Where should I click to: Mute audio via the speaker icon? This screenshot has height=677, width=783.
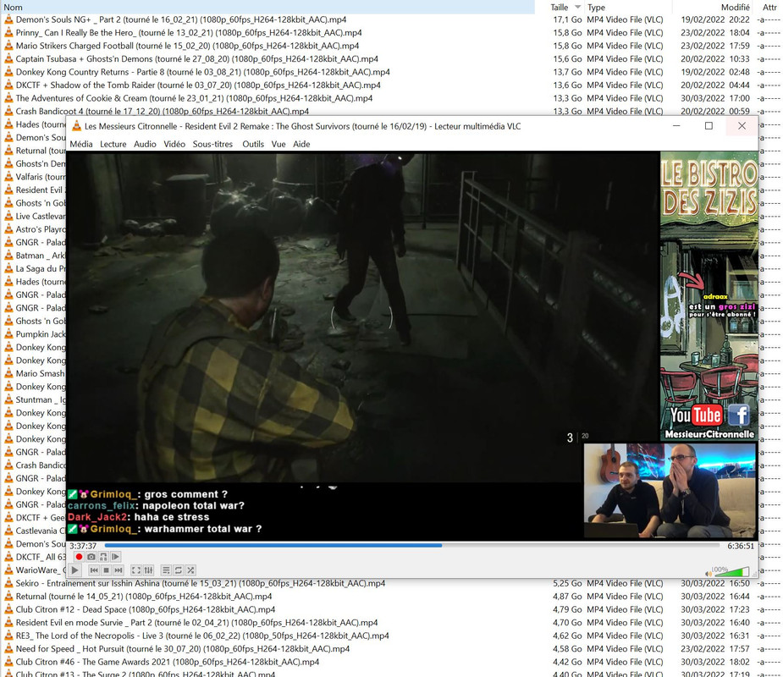(708, 573)
